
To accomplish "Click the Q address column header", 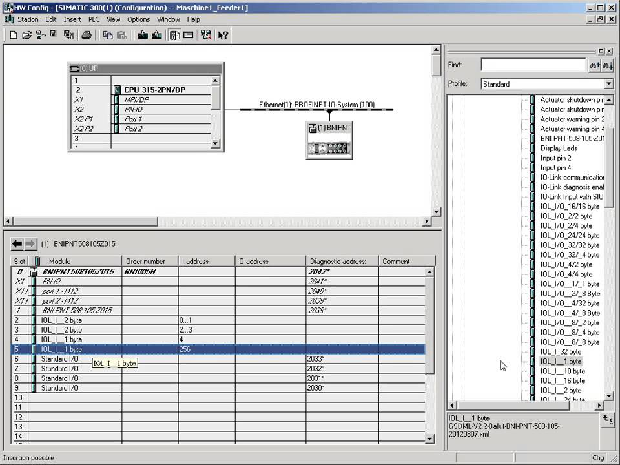I will 271,262.
